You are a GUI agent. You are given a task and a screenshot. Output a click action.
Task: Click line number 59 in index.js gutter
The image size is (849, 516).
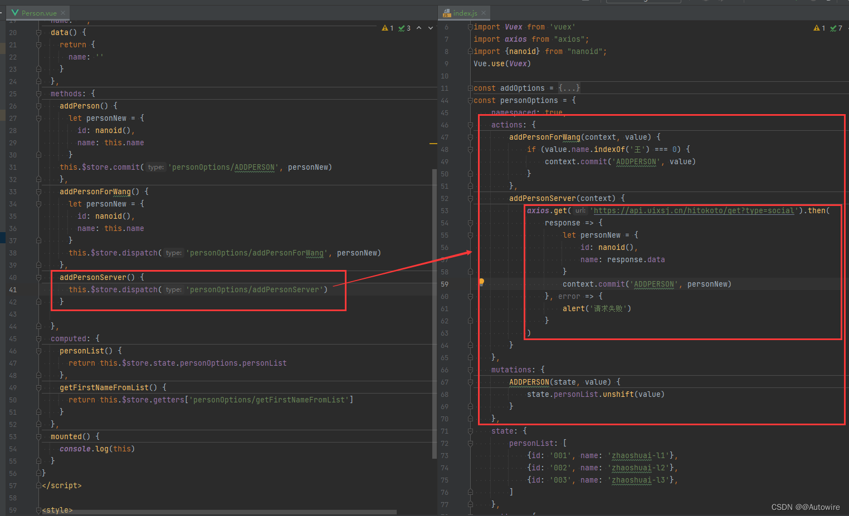445,284
